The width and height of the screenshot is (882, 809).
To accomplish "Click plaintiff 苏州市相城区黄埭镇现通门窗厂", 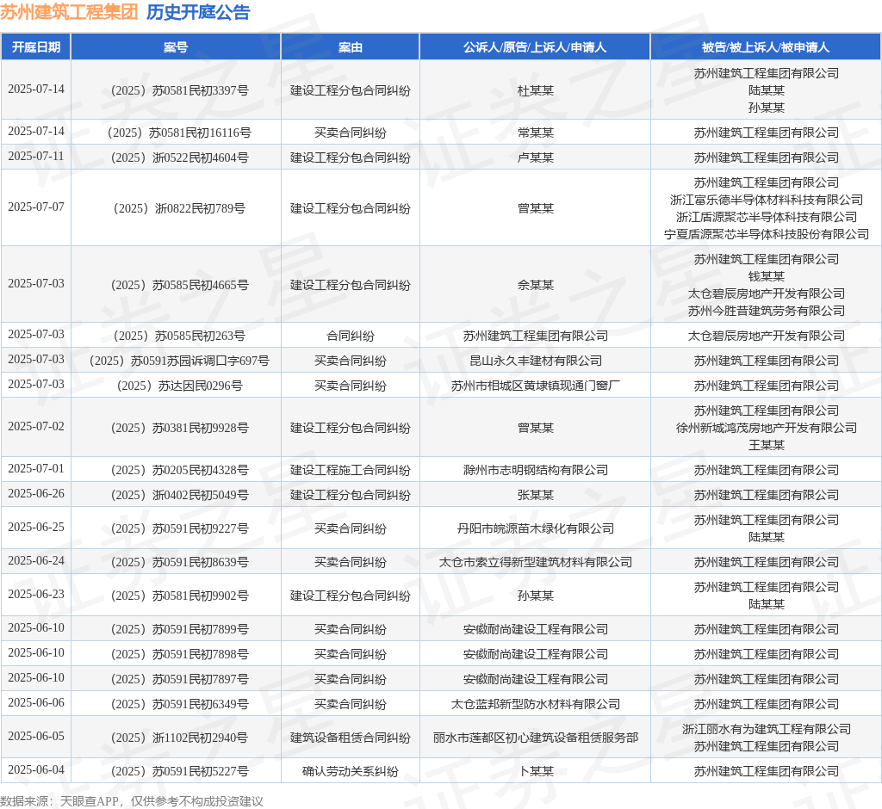I will [536, 386].
